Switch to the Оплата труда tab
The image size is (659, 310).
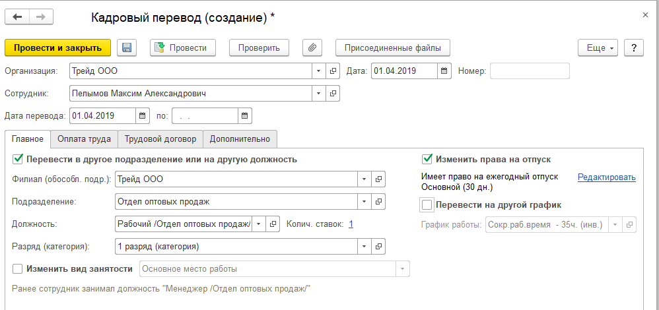coord(84,139)
